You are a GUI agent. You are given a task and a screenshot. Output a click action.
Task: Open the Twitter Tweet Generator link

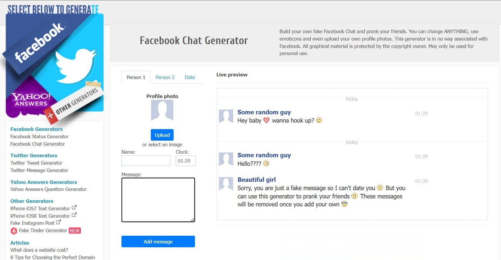[x=36, y=163]
